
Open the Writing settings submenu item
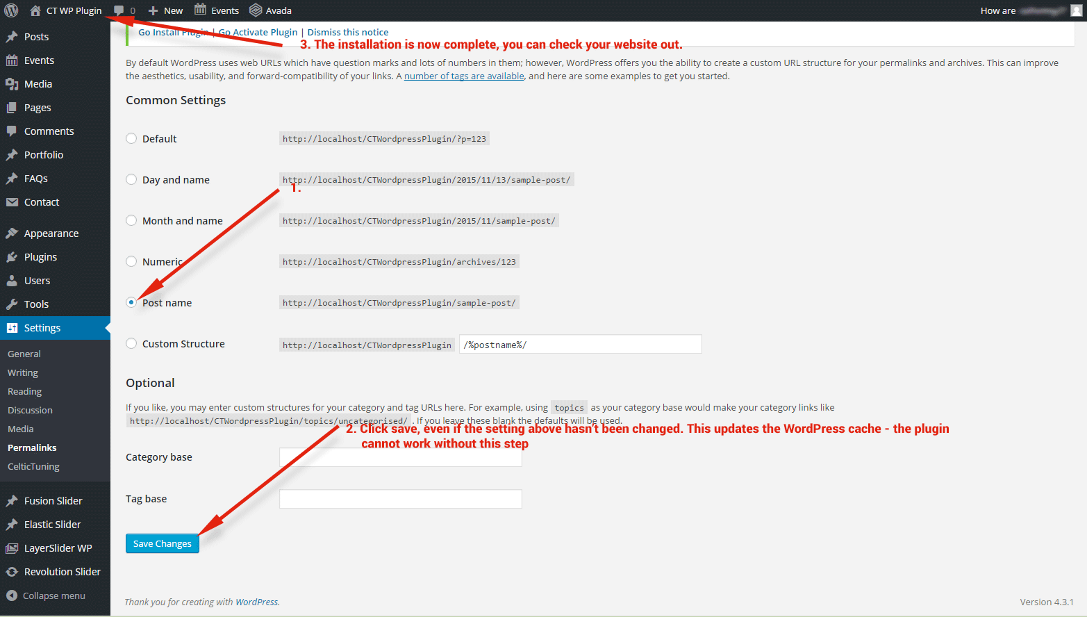tap(23, 373)
